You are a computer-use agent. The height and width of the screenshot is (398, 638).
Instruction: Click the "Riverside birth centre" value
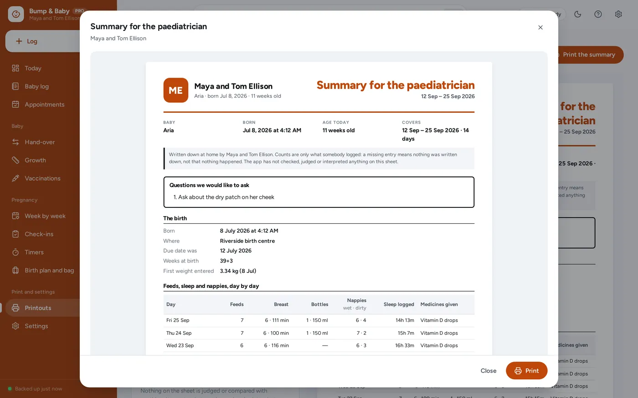(x=247, y=241)
